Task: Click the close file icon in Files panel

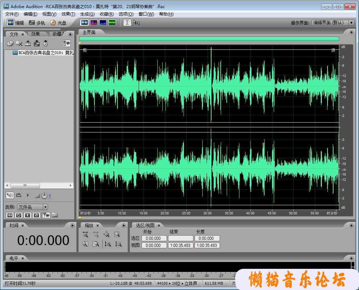Action: coord(19,43)
